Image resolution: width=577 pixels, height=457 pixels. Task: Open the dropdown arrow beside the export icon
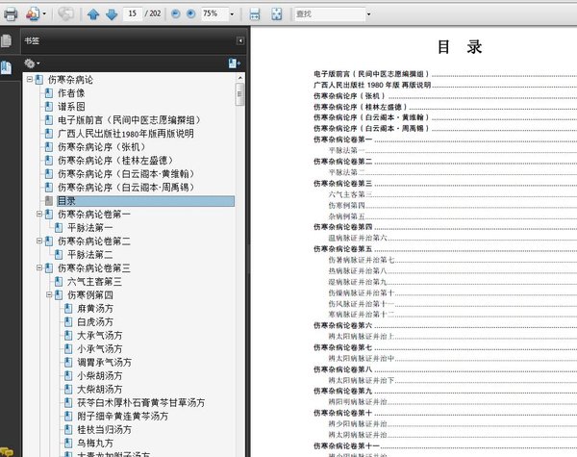[44, 14]
